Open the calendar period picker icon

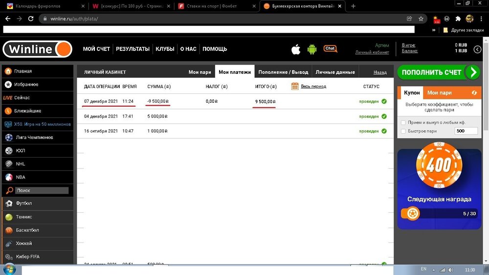point(295,86)
